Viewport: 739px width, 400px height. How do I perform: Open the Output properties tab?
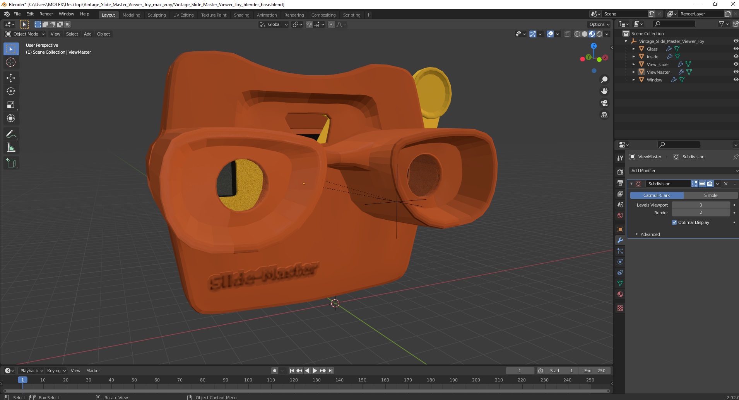(x=620, y=183)
